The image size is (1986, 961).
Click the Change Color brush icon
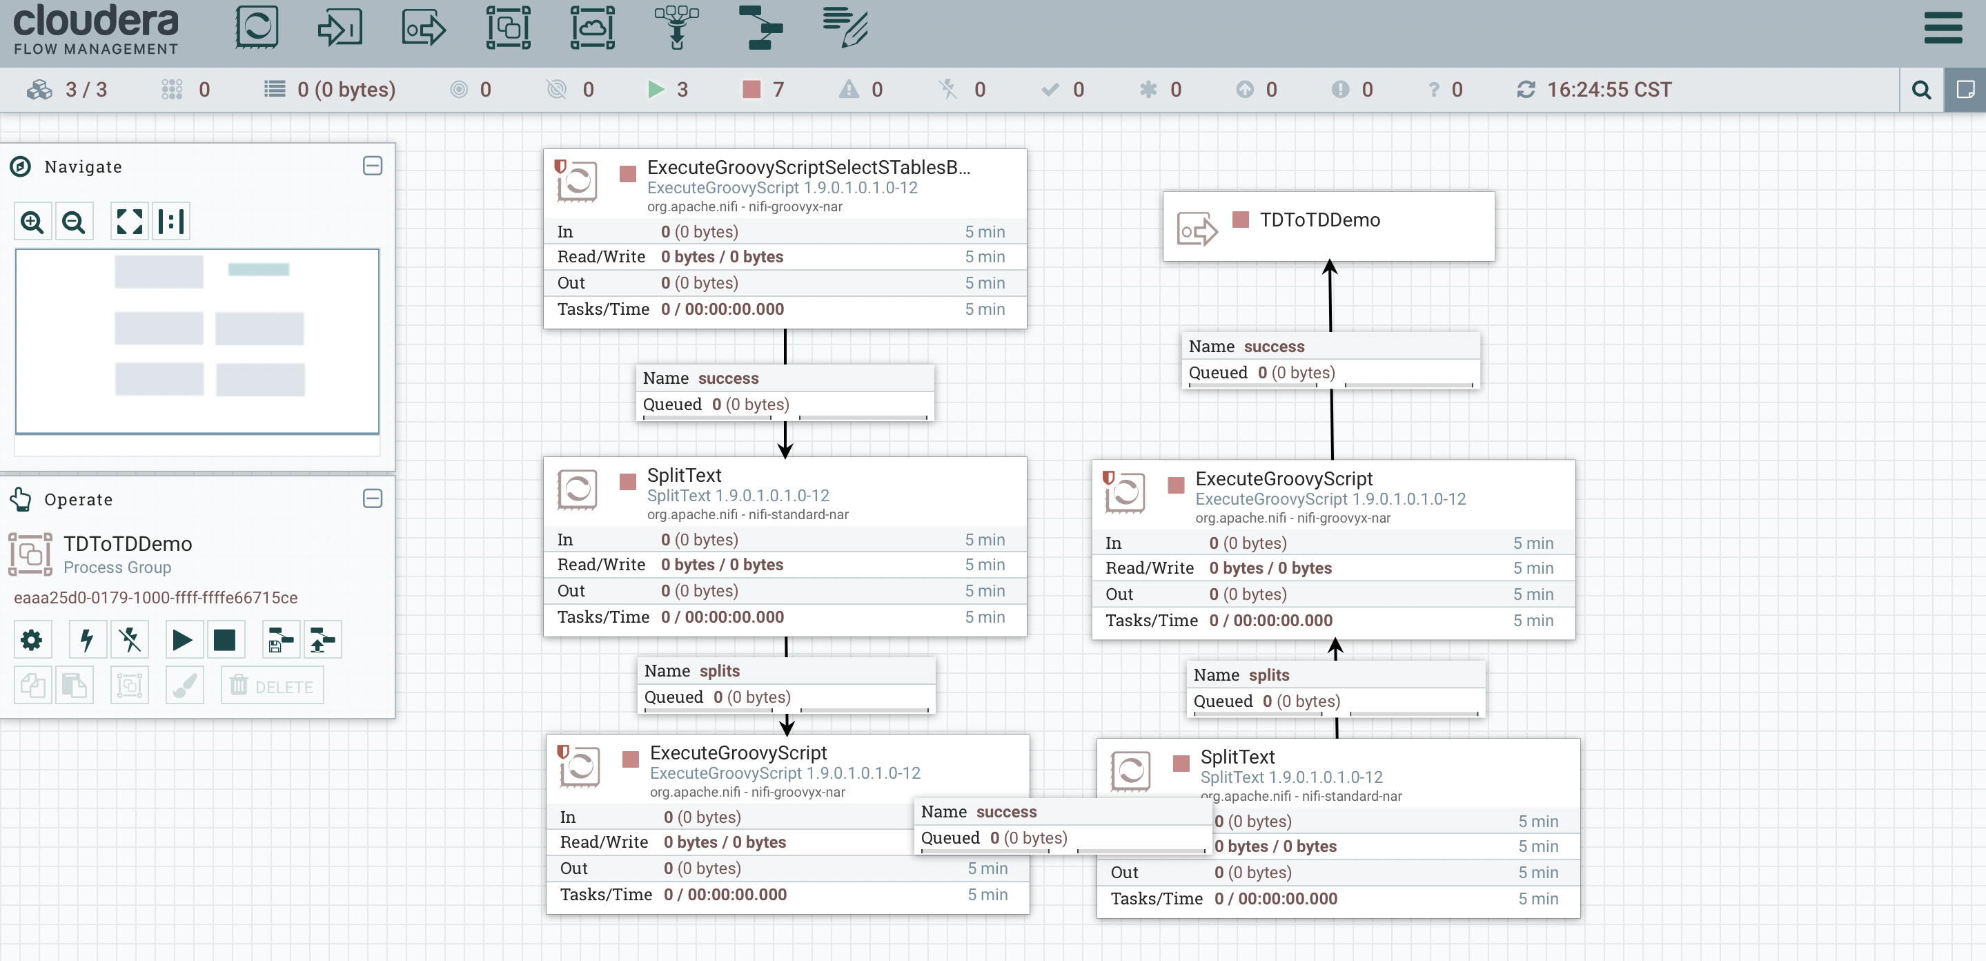point(185,685)
